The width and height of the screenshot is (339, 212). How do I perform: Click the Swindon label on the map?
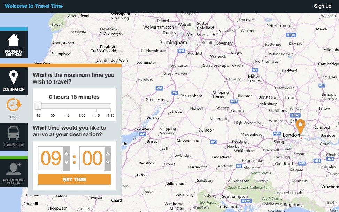point(206,130)
